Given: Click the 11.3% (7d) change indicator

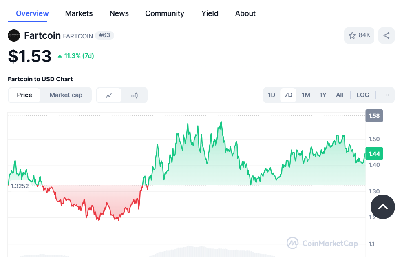Looking at the screenshot, I should click(76, 56).
